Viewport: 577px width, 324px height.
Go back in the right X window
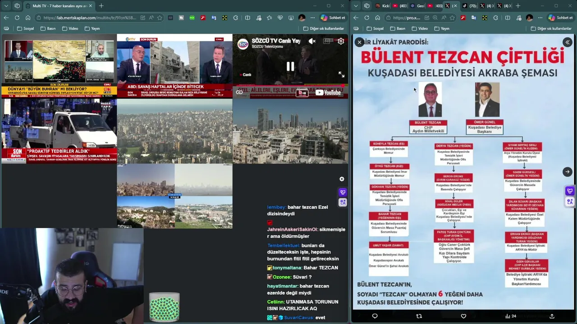point(356,18)
